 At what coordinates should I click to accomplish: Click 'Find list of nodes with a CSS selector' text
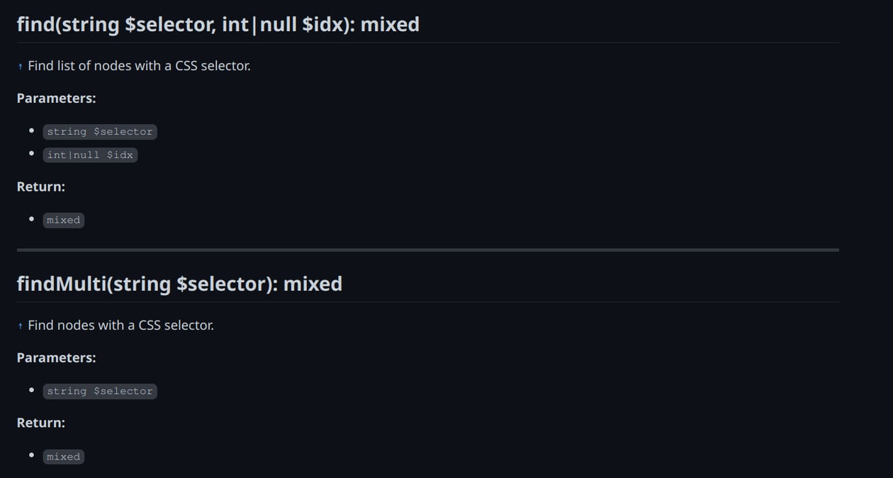point(139,66)
